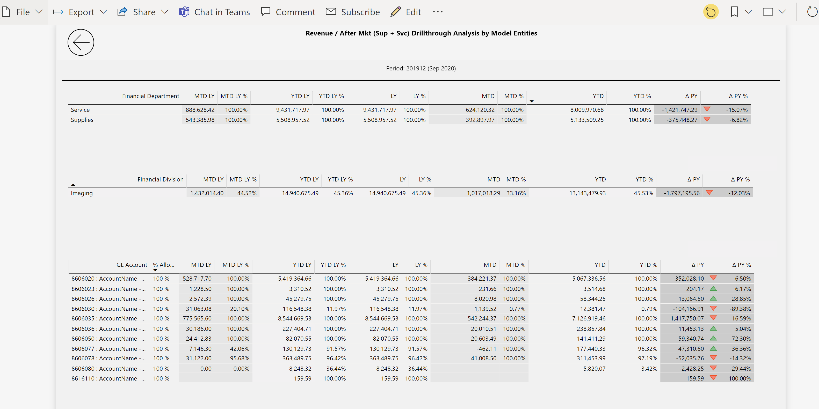Sort by Financial Department column header
The height and width of the screenshot is (409, 819).
[150, 96]
